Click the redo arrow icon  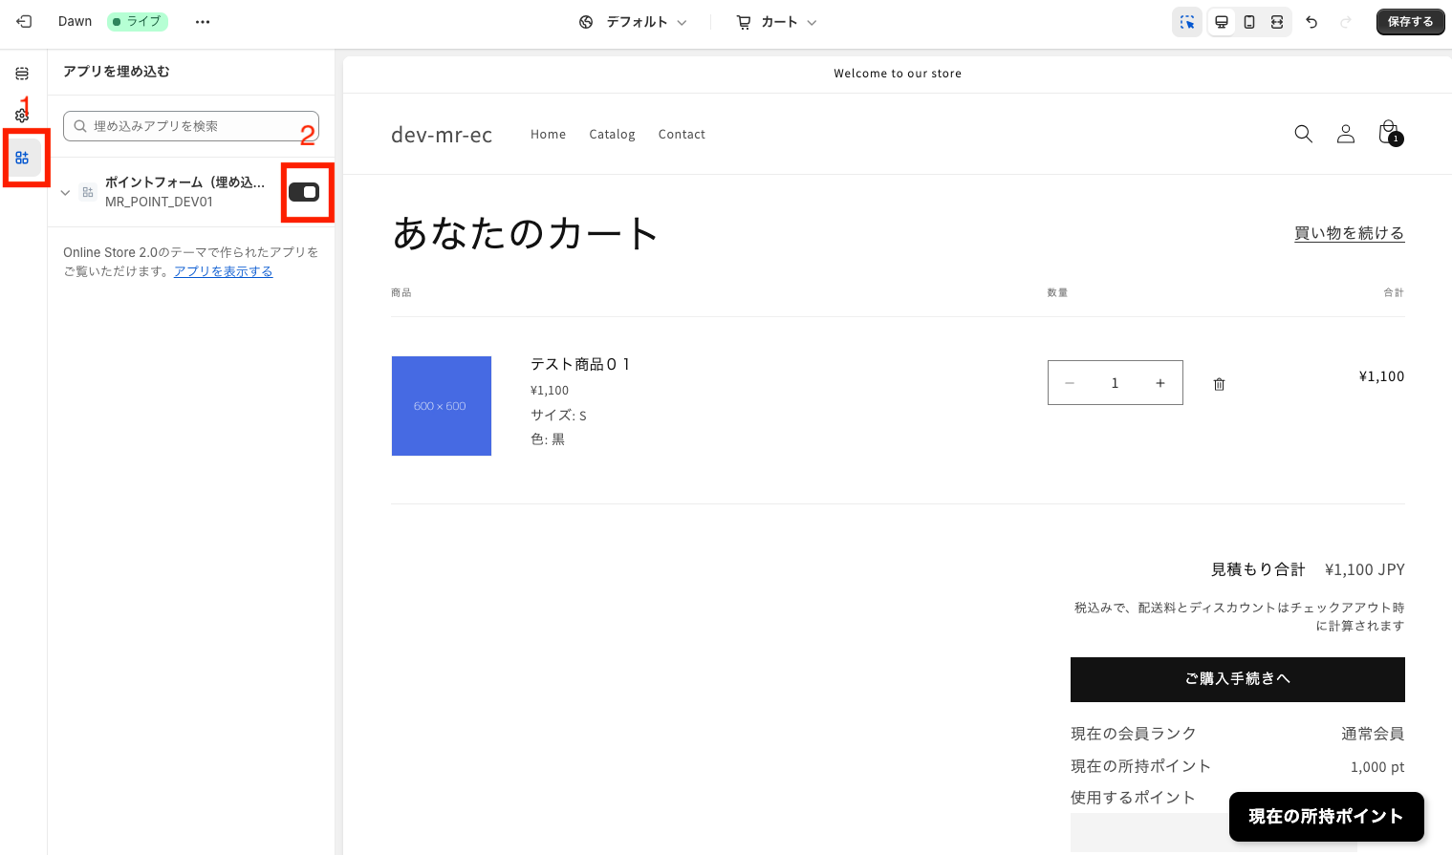(1346, 22)
